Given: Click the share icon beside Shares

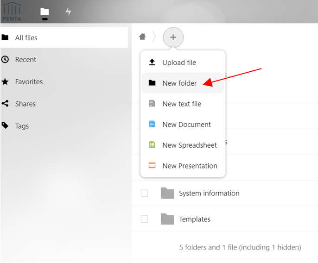Looking at the screenshot, I should (x=5, y=104).
